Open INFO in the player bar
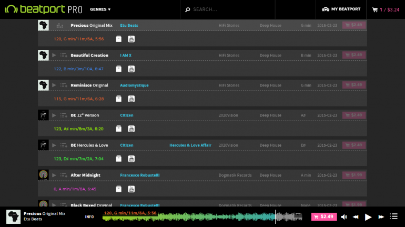 pyautogui.click(x=89, y=217)
